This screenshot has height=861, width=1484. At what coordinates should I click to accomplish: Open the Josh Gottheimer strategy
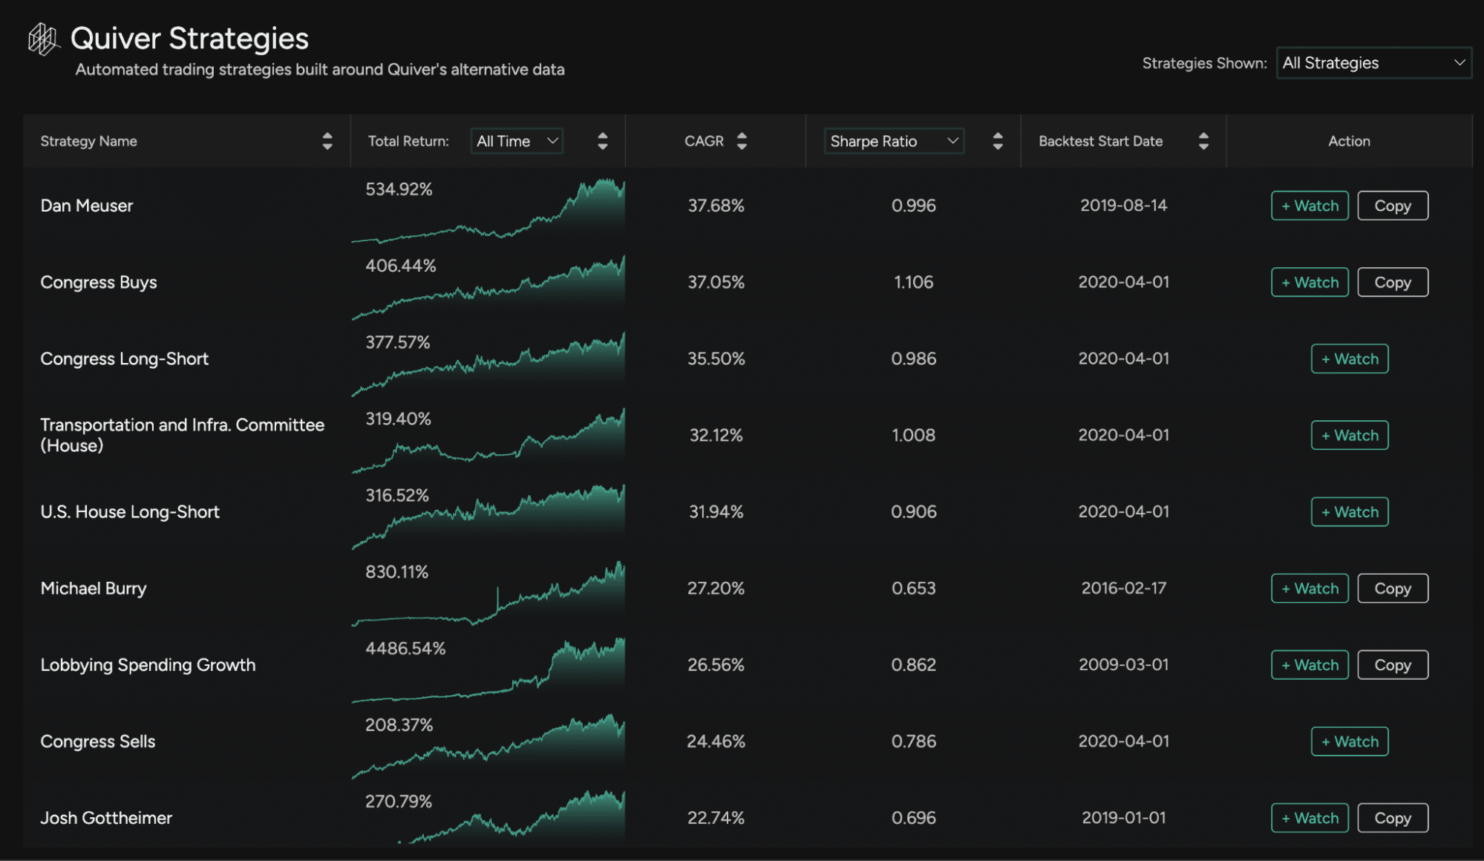click(106, 818)
